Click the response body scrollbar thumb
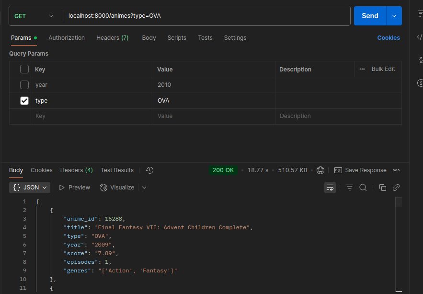Image resolution: width=423 pixels, height=294 pixels. [399, 202]
